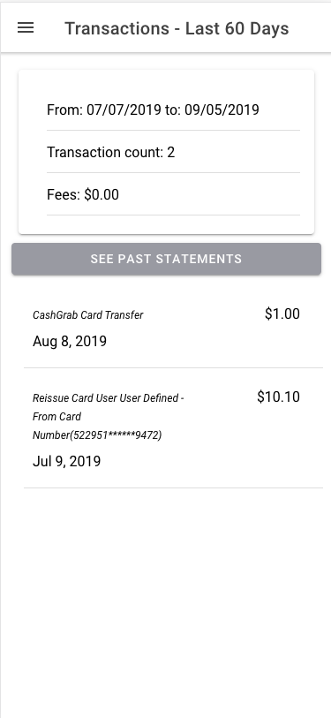Click the $1.00 transaction amount

click(x=282, y=314)
